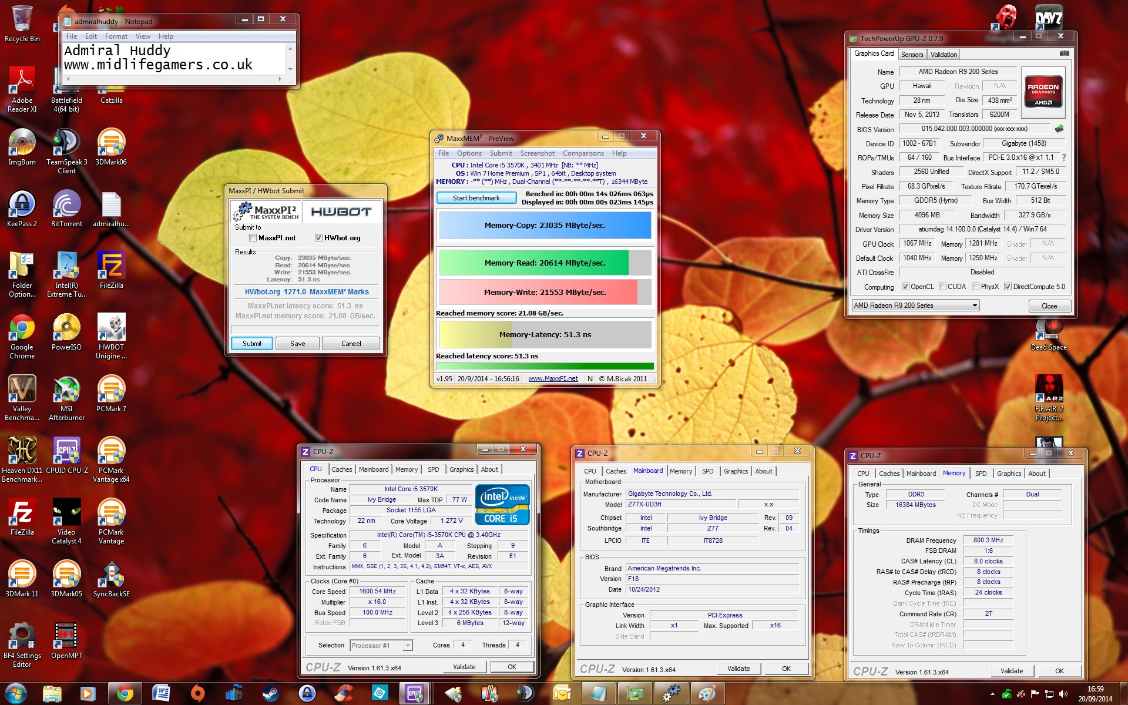The image size is (1128, 705).
Task: Click Submit button in HWbot Submit dialog
Action: coord(252,344)
